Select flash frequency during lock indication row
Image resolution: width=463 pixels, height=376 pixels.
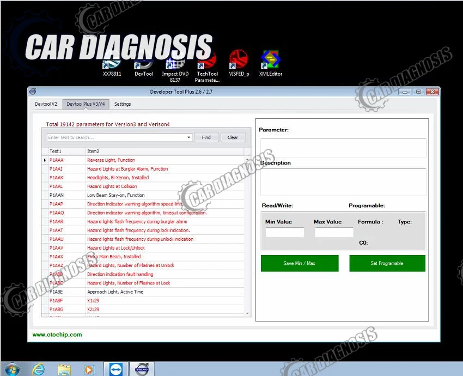[143, 231]
